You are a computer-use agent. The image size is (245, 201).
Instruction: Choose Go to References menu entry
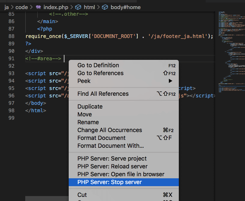pos(124,73)
